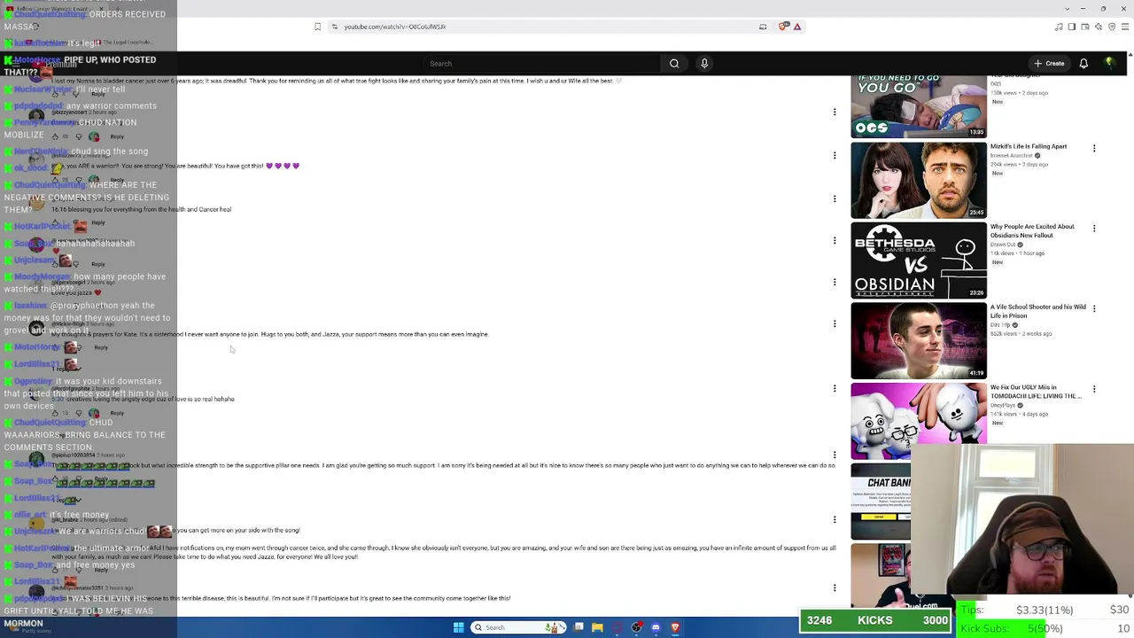
Task: Open the YouTube account avatar menu
Action: tap(1109, 64)
